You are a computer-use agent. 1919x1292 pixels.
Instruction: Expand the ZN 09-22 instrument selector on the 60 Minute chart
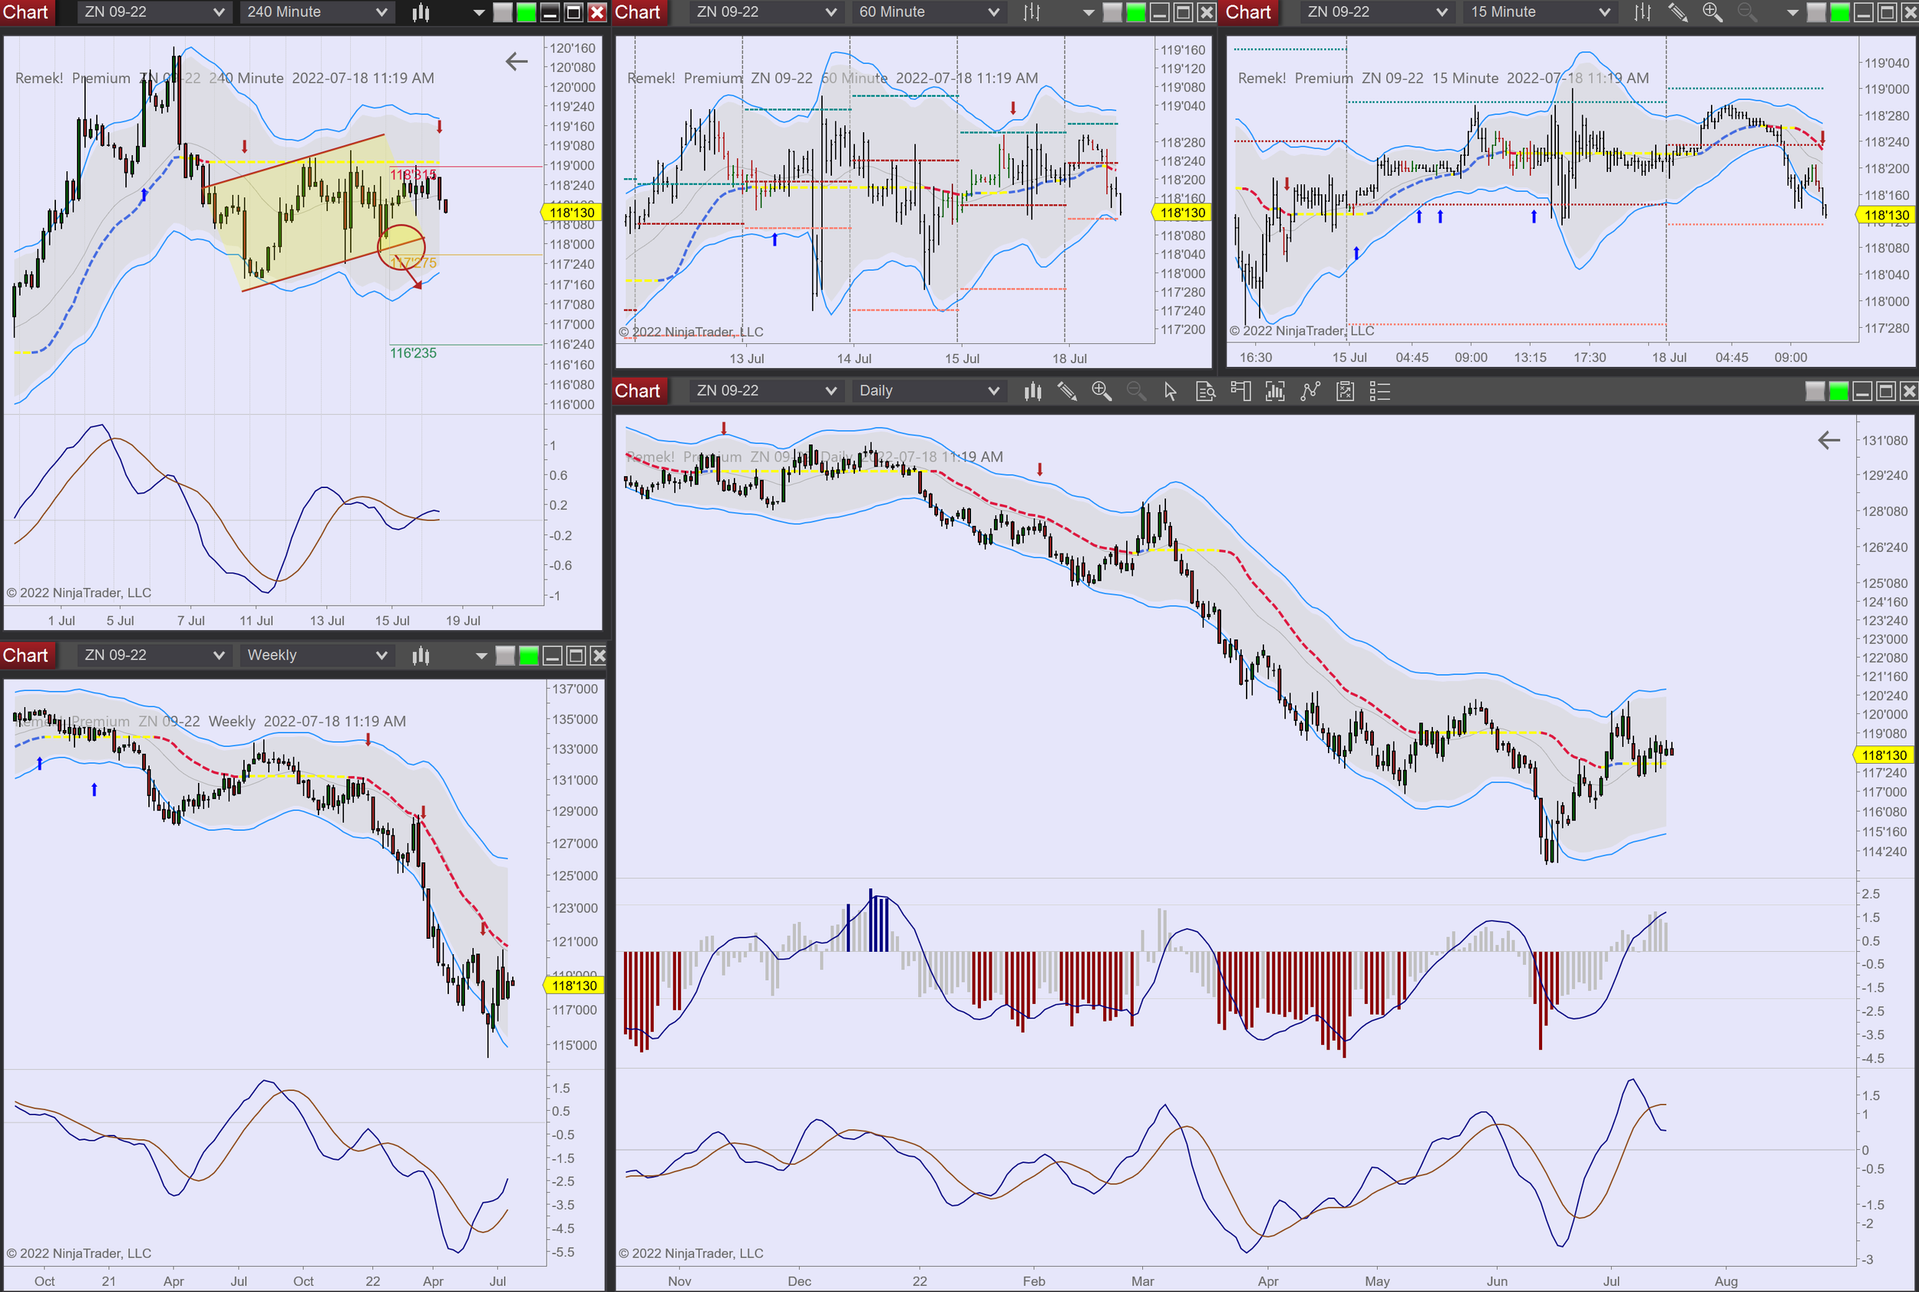pos(765,12)
